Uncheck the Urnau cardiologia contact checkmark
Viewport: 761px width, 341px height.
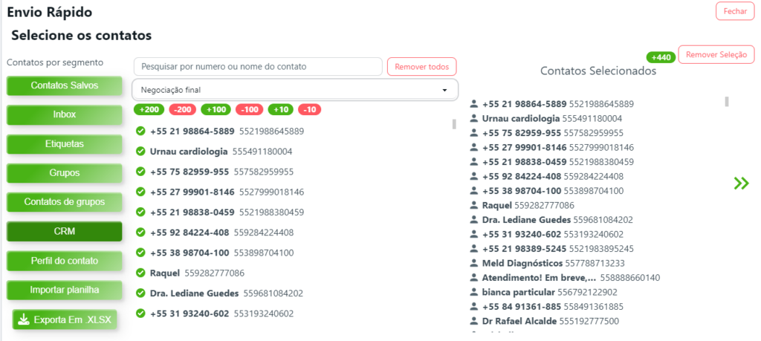click(140, 152)
